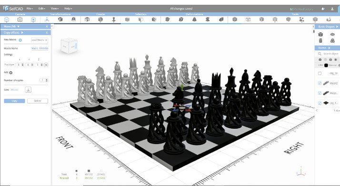Open the View menu

click(54, 9)
